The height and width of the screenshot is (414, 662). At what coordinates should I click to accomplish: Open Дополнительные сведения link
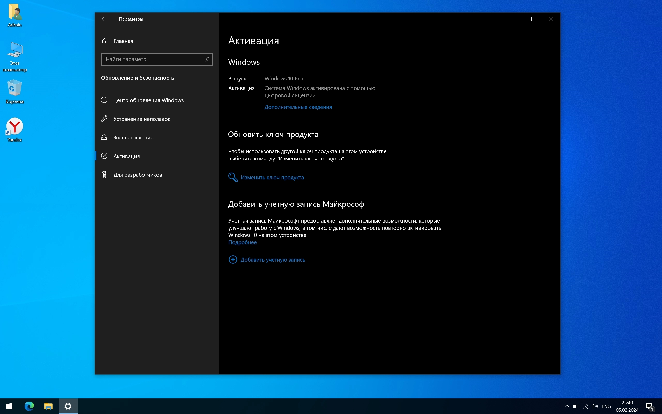pos(298,107)
